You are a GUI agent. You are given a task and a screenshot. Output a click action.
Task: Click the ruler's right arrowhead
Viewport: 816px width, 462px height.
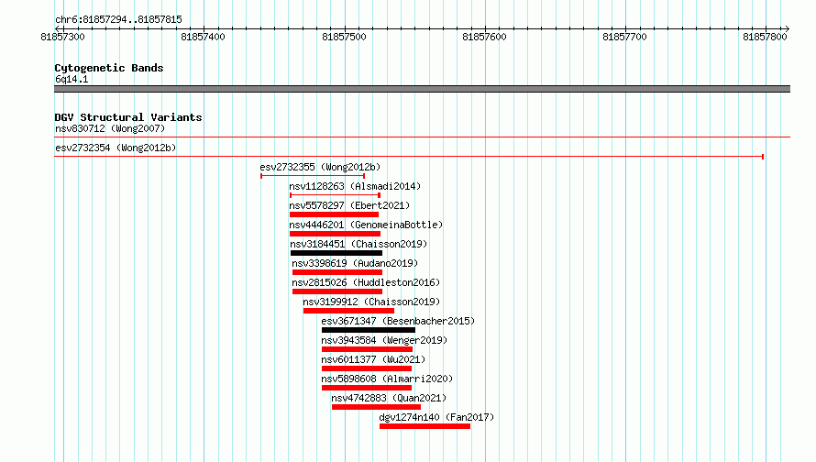(787, 28)
